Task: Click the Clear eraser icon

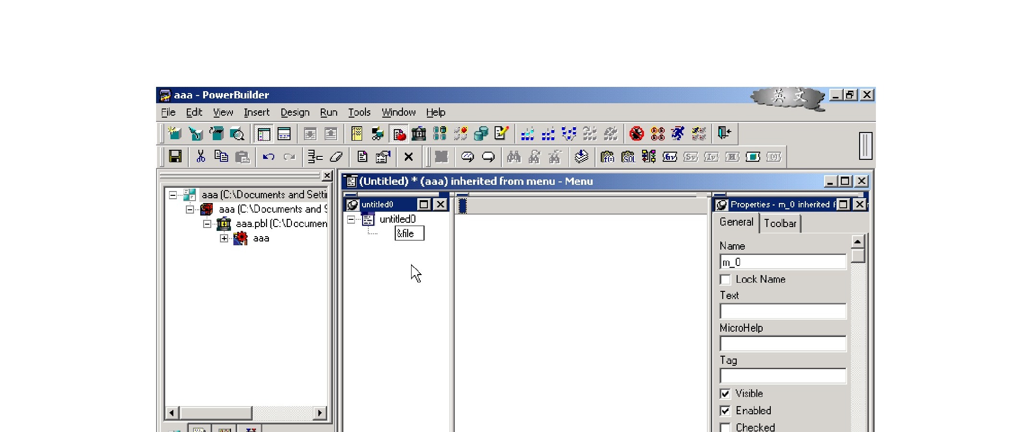Action: tap(336, 156)
